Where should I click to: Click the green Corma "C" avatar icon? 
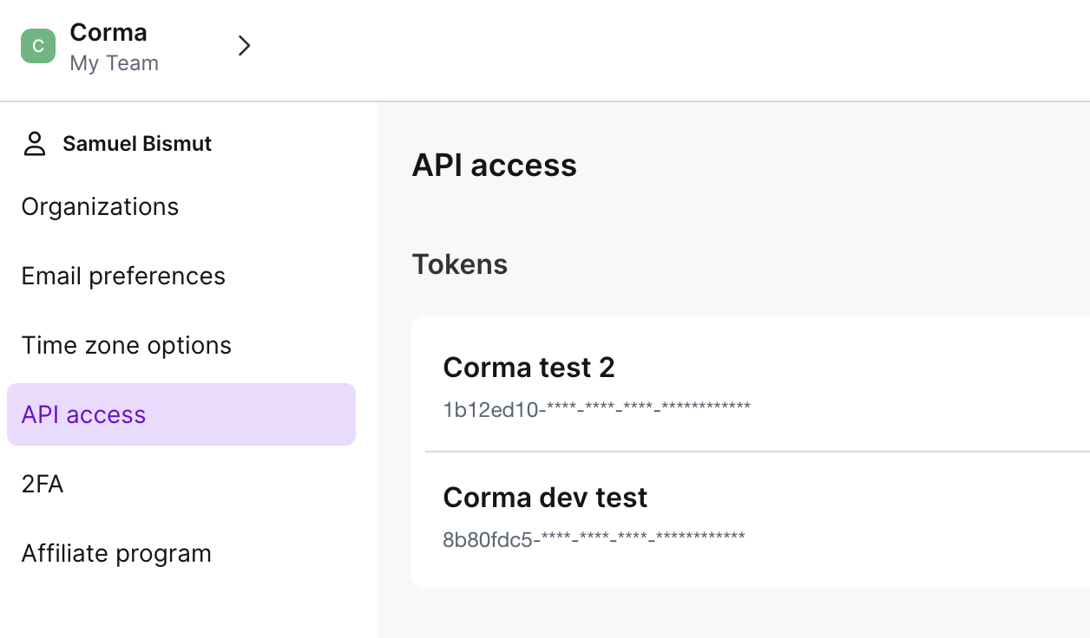(38, 46)
